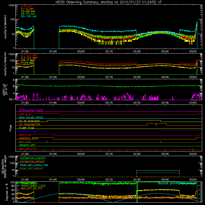The image size is (205, 205).
Task: Click the A0.1 tick on GOES axis
Action: point(12,99)
